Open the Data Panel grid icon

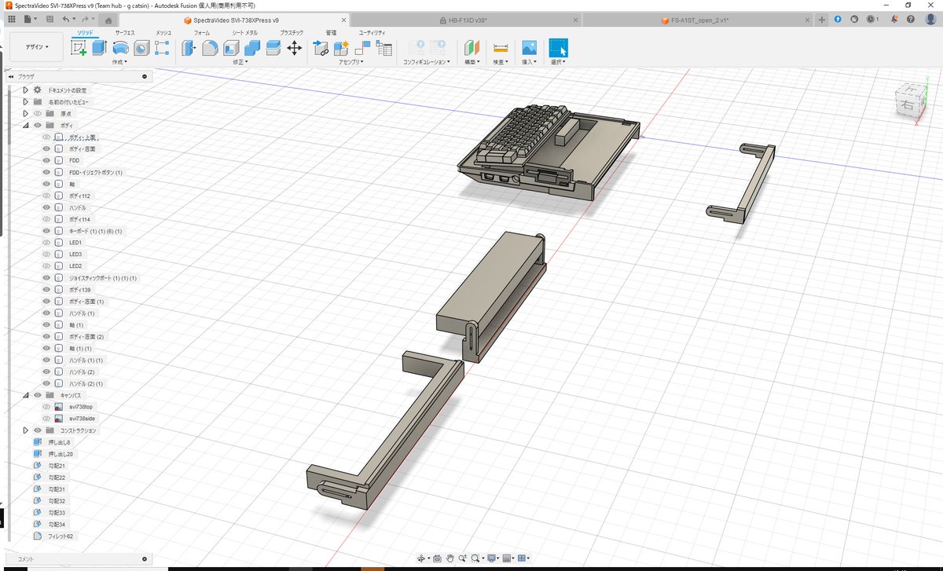coord(11,18)
